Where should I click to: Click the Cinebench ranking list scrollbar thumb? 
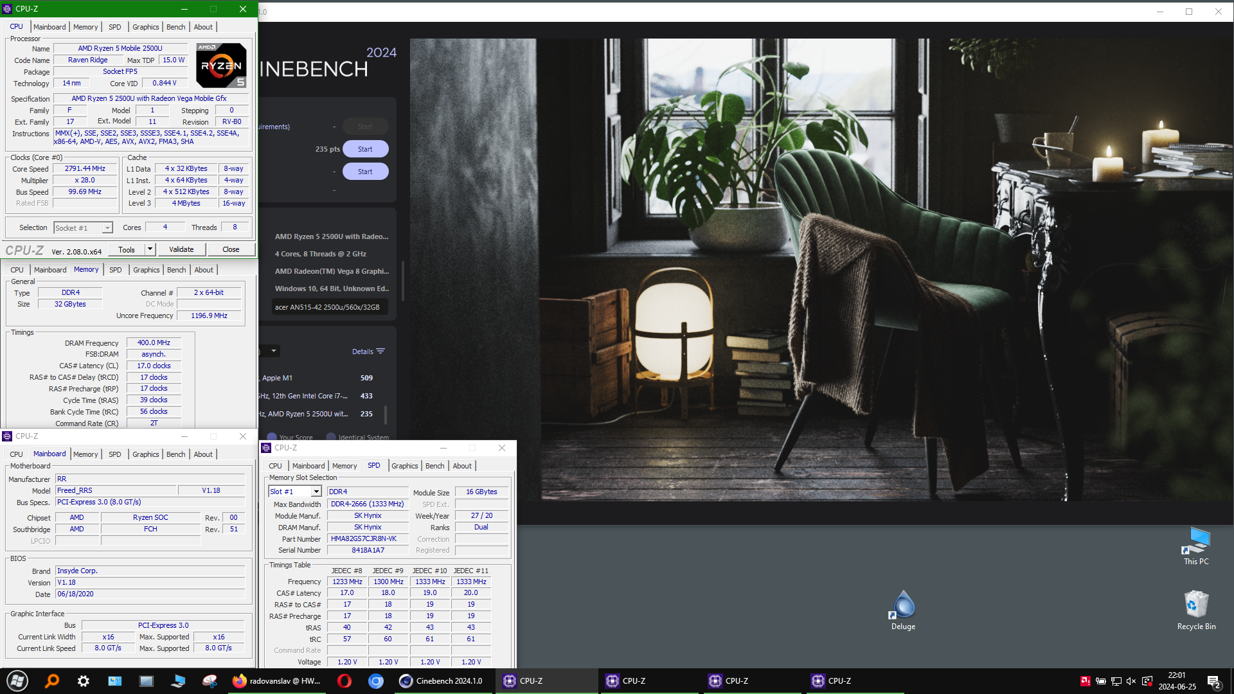click(x=386, y=414)
